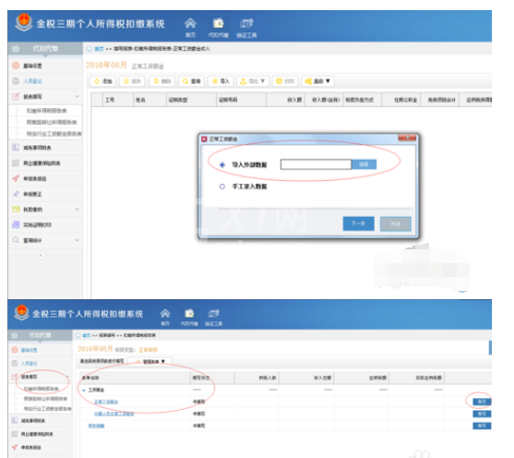
Task: Expand 报表填写 in the report-list screen sidebar
Action: pos(68,377)
